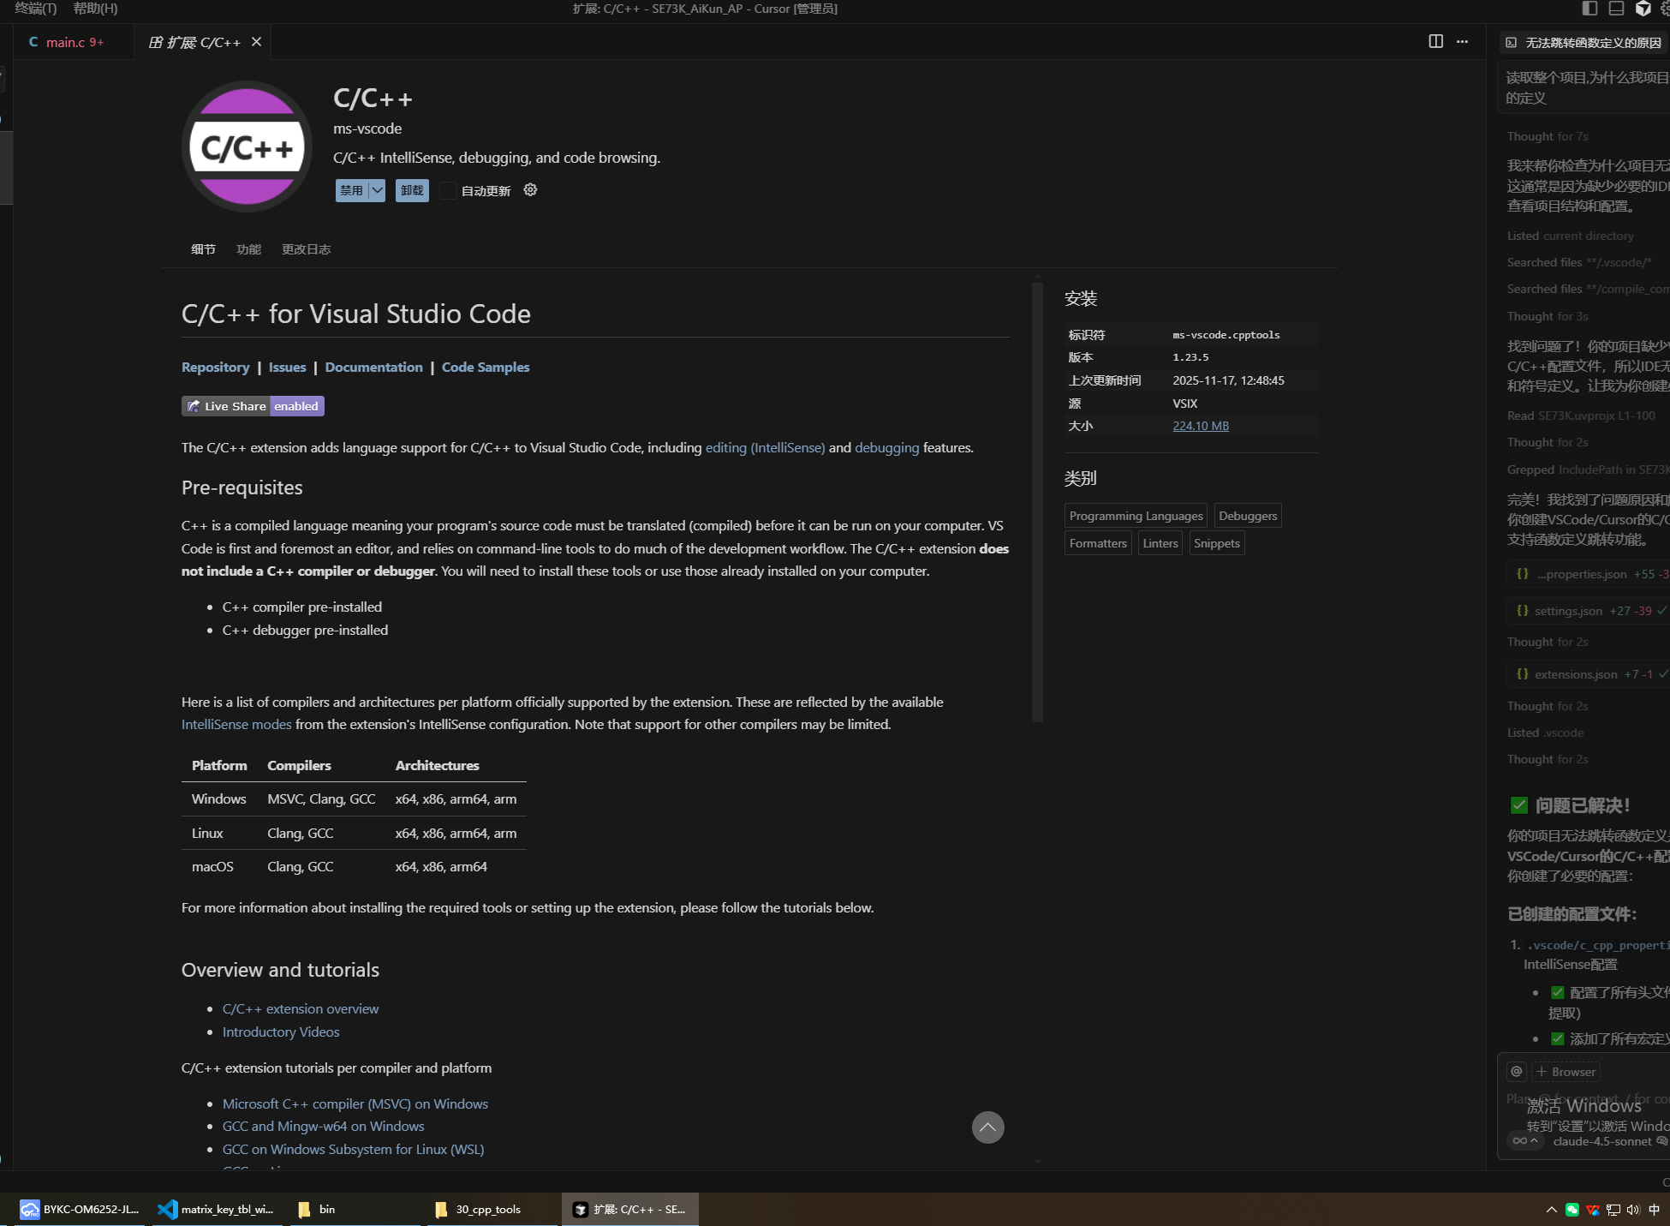Close the 扩展 C/C++ tab
The image size is (1670, 1226).
click(256, 41)
